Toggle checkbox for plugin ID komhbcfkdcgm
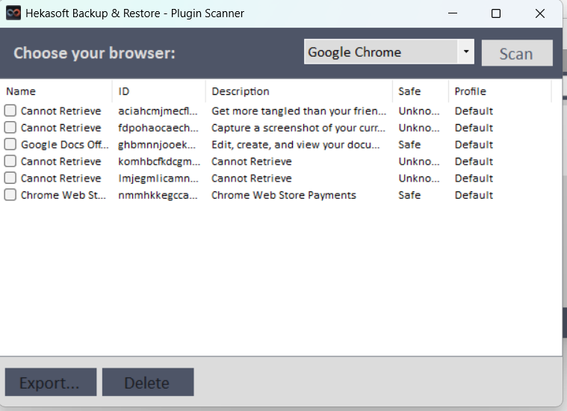Screen dimensions: 567x411 tap(10, 161)
